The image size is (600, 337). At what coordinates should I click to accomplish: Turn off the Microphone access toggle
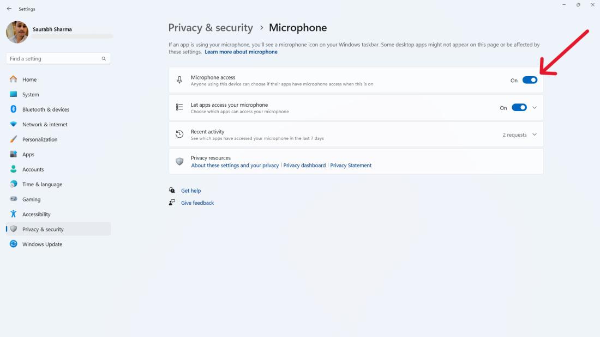[530, 80]
